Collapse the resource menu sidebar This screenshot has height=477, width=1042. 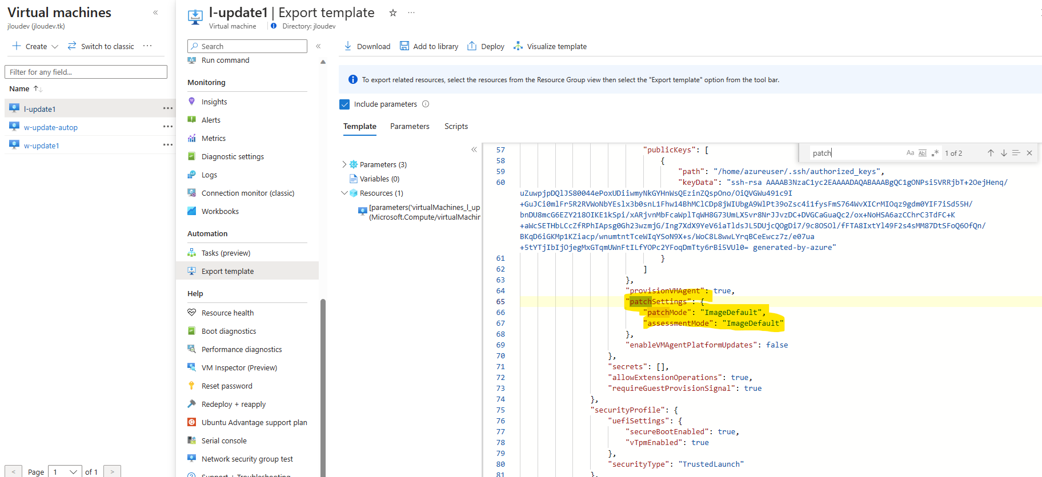pyautogui.click(x=318, y=46)
